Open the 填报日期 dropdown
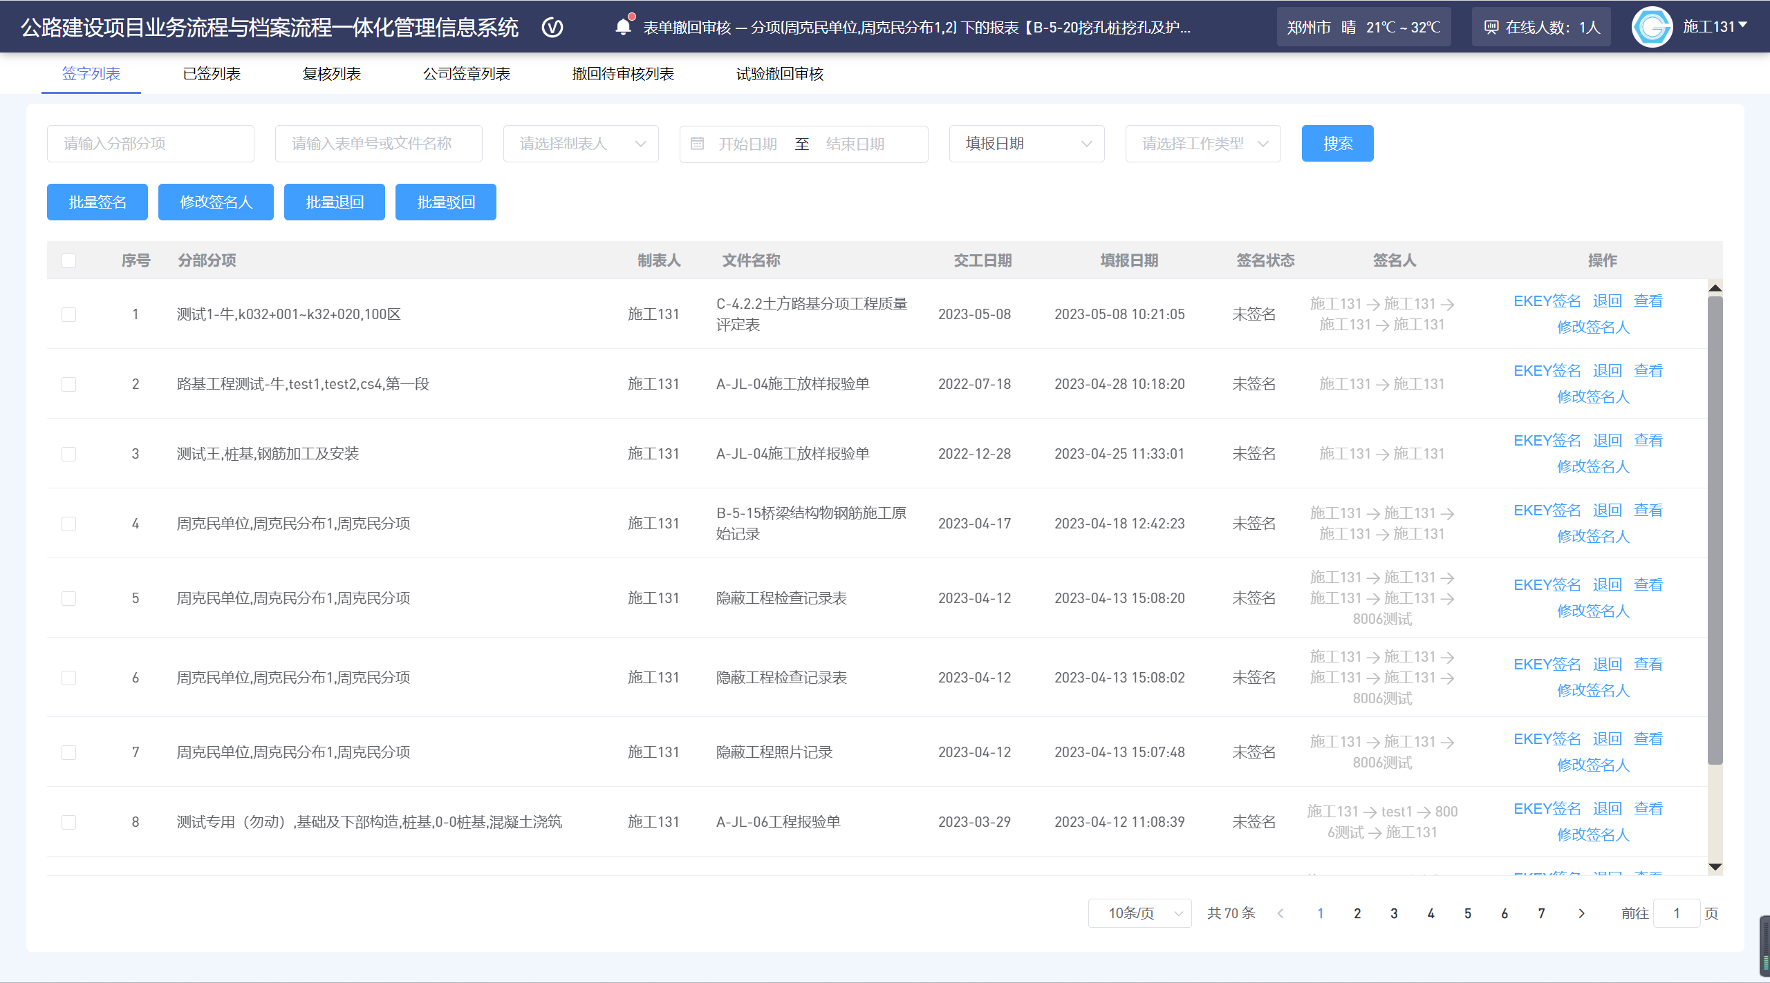Viewport: 1770px width, 983px height. (1027, 144)
